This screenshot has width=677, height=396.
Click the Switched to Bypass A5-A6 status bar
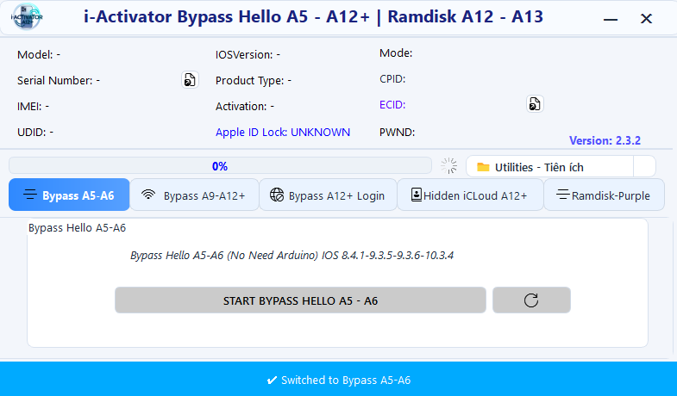click(x=338, y=380)
